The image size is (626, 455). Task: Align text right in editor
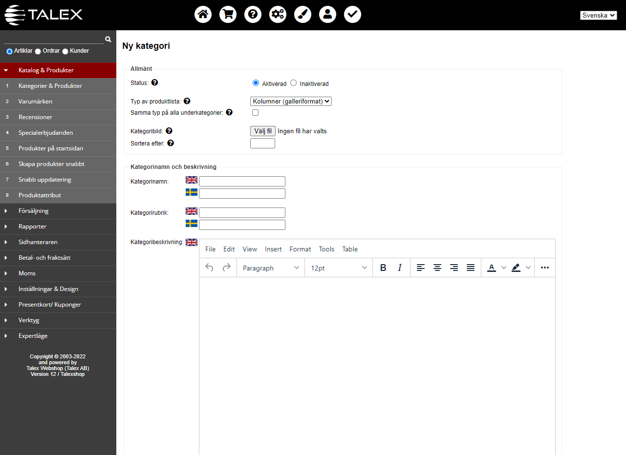(454, 268)
